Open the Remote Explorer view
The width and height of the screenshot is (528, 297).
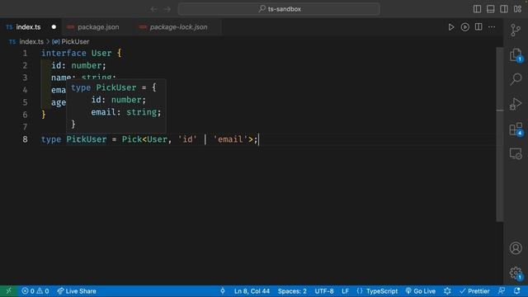[x=515, y=153]
